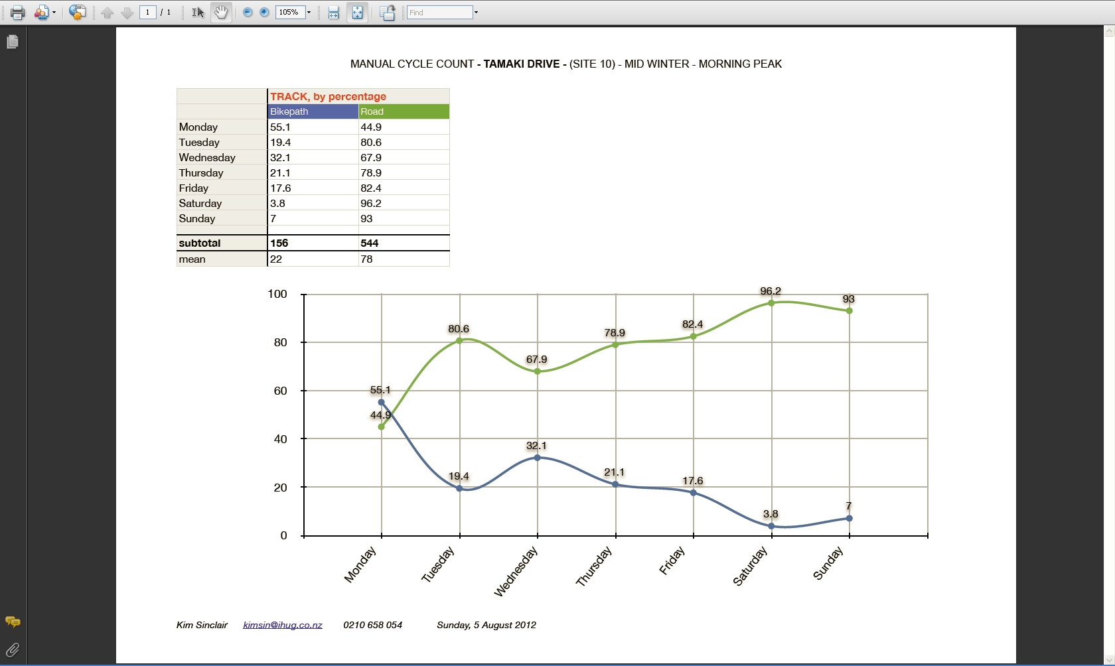The height and width of the screenshot is (666, 1115).
Task: Open the Attachments paperclip panel
Action: [13, 649]
